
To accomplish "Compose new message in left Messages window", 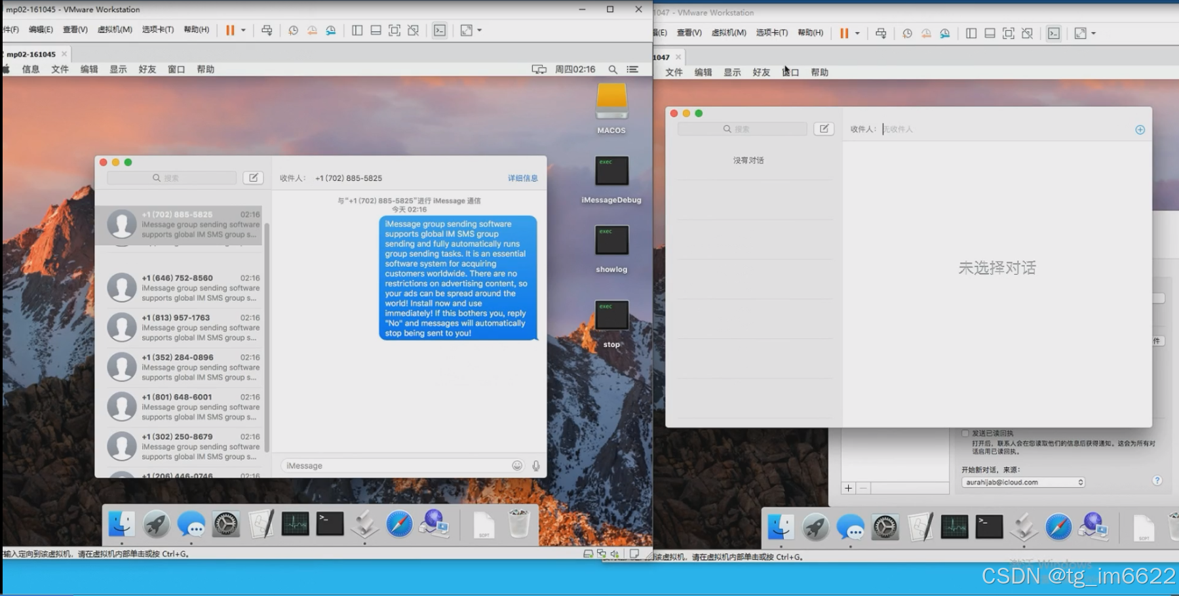I will pyautogui.click(x=253, y=178).
